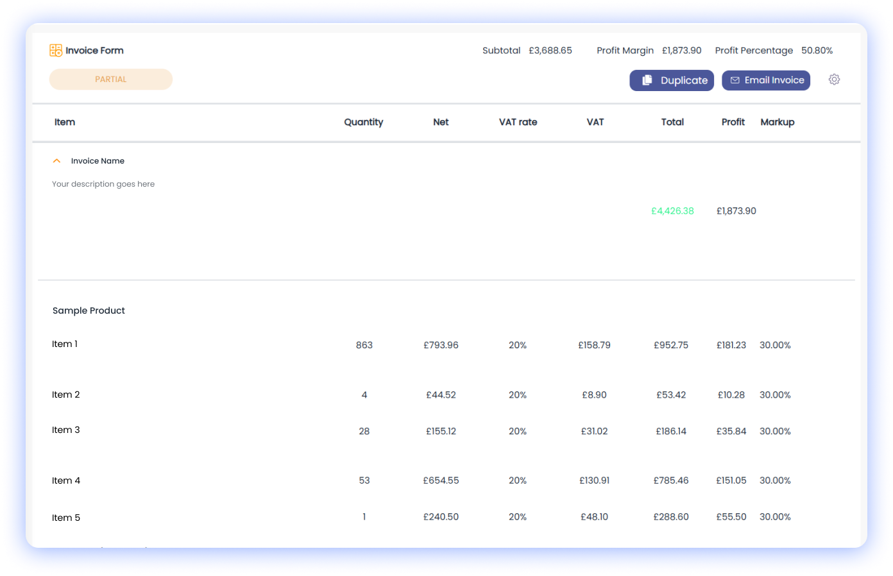Click the Net column header
This screenshot has width=893, height=576.
[x=441, y=122]
